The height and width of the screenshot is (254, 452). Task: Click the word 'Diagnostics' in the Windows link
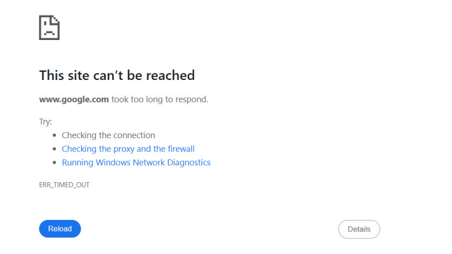tap(186, 162)
